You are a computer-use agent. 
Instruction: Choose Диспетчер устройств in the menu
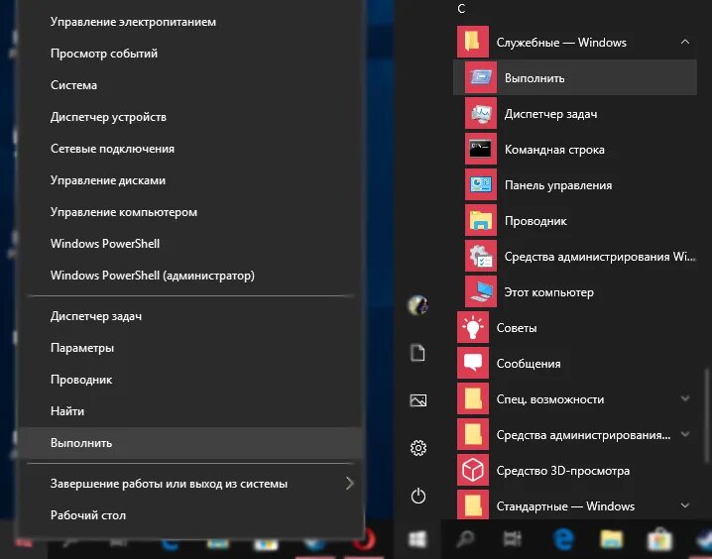pos(108,117)
